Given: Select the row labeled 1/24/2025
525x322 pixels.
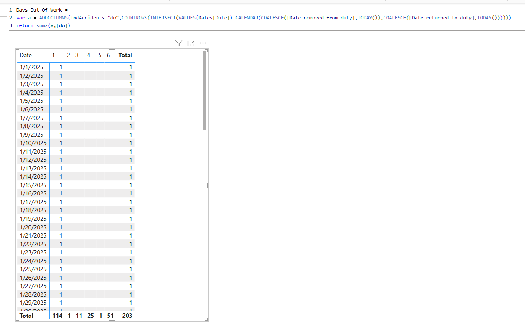Looking at the screenshot, I should click(76, 261).
